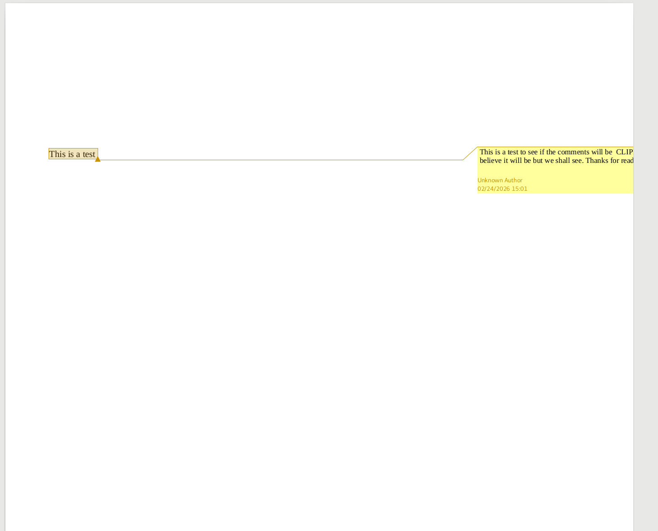
Task: Click the word "comments" in the comment box
Action: pos(573,152)
